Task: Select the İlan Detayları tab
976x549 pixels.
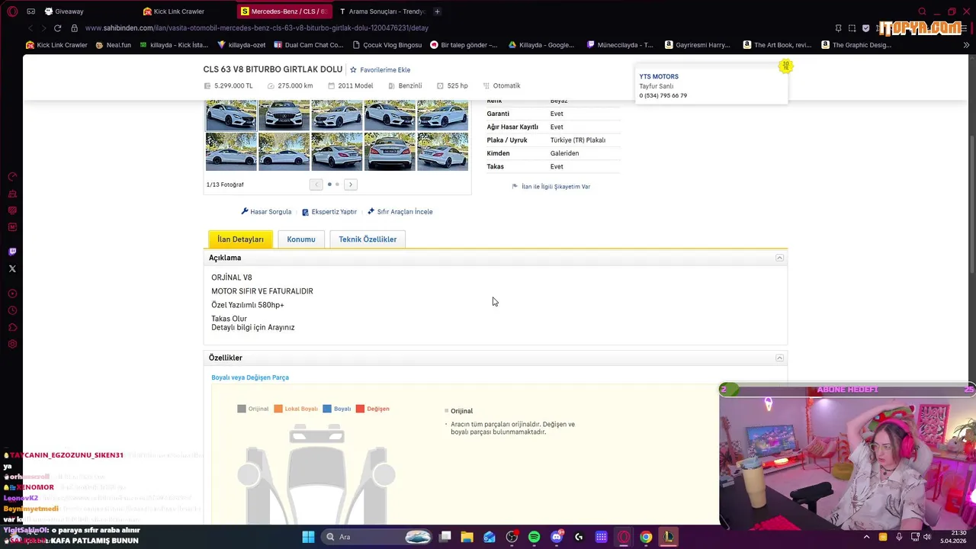Action: (x=240, y=239)
